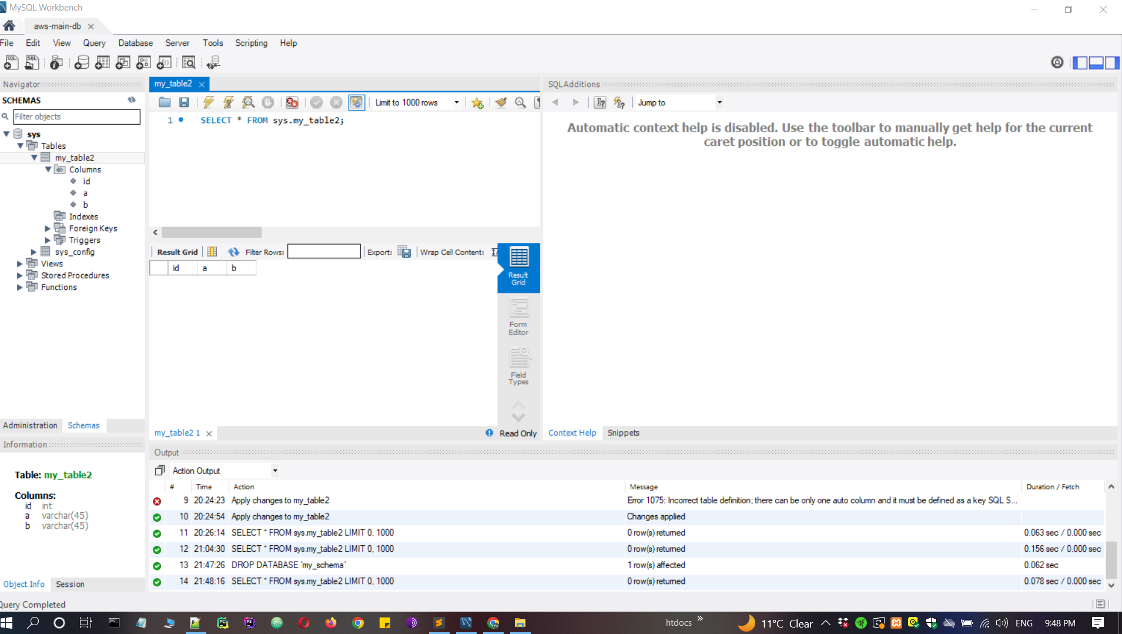This screenshot has width=1122, height=634.
Task: Open the Database menu
Action: click(x=135, y=43)
